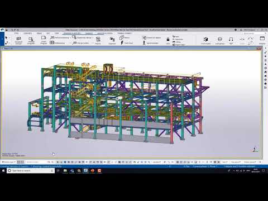
Task: Click the Create drawings icon
Action: tap(44, 40)
